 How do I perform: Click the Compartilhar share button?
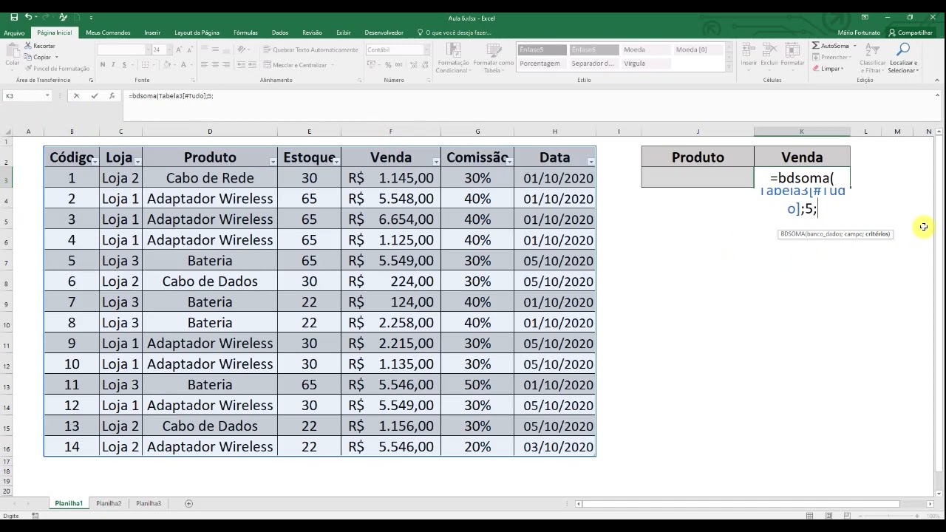coord(911,33)
